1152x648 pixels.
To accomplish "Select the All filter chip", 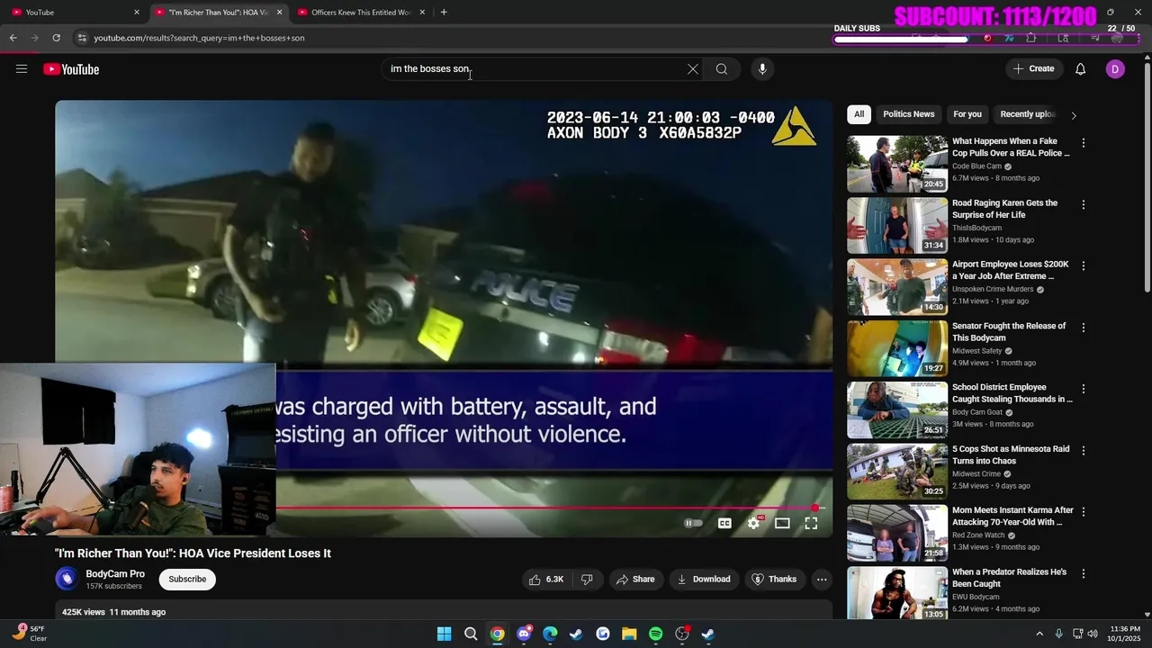I will [x=859, y=114].
